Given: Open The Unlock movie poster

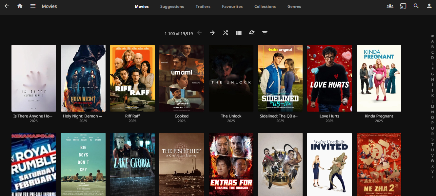Looking at the screenshot, I should (x=231, y=78).
